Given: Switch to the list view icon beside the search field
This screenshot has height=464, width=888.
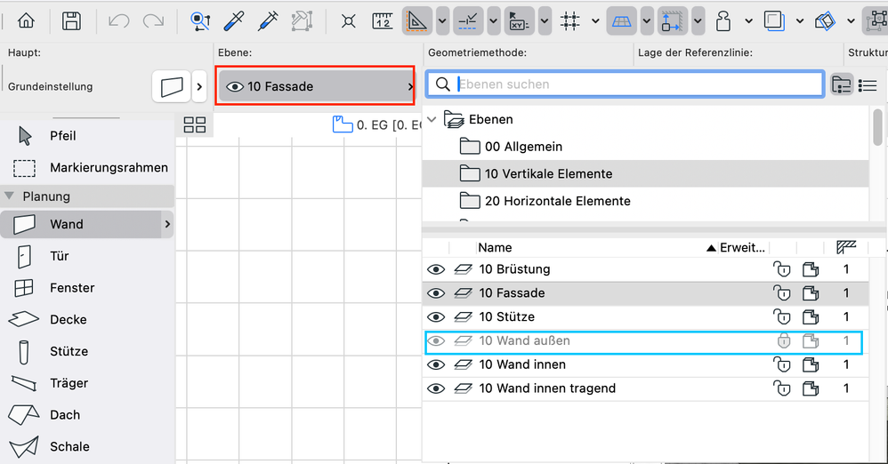Looking at the screenshot, I should pyautogui.click(x=868, y=85).
